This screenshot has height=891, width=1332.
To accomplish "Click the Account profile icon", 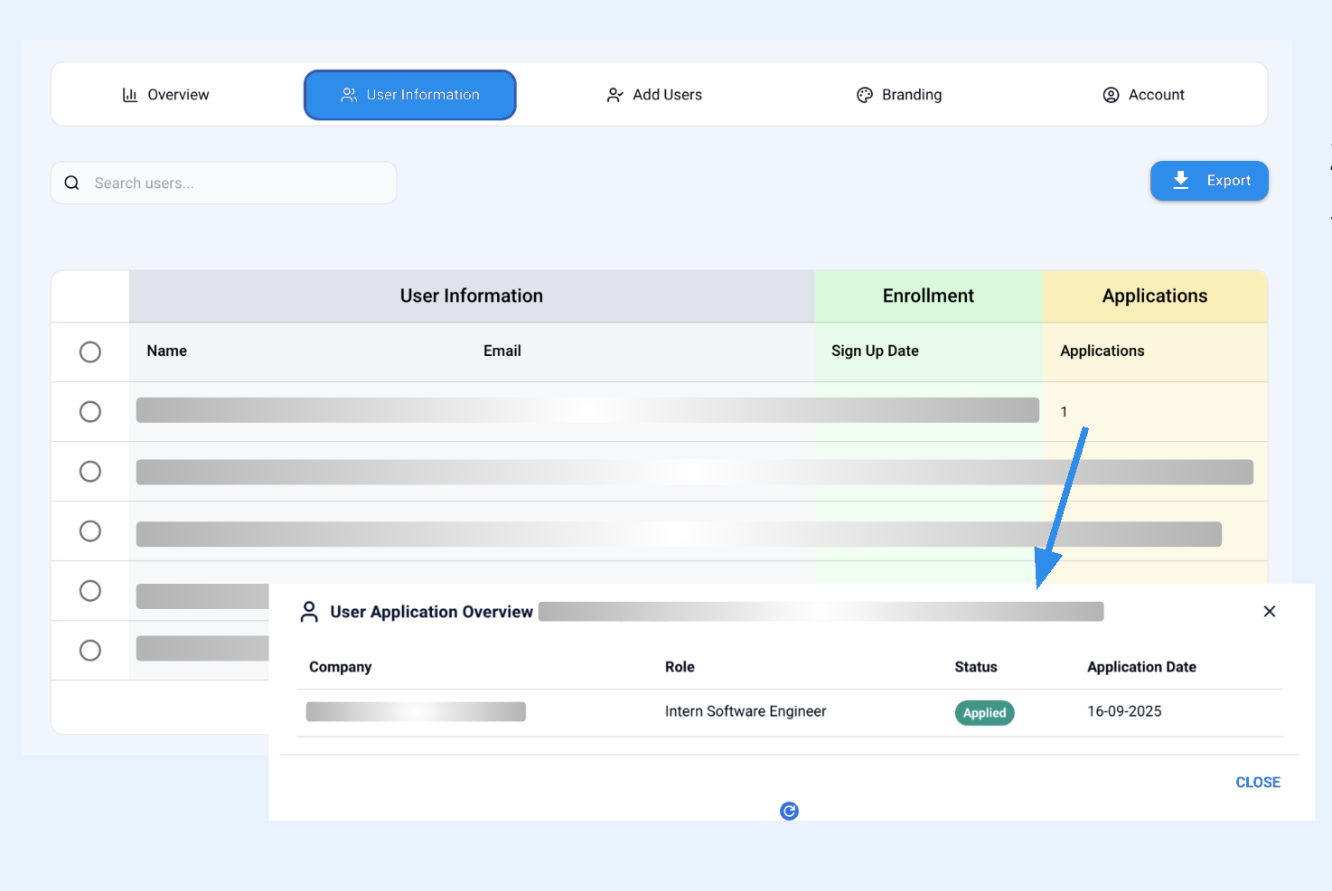I will (x=1111, y=95).
